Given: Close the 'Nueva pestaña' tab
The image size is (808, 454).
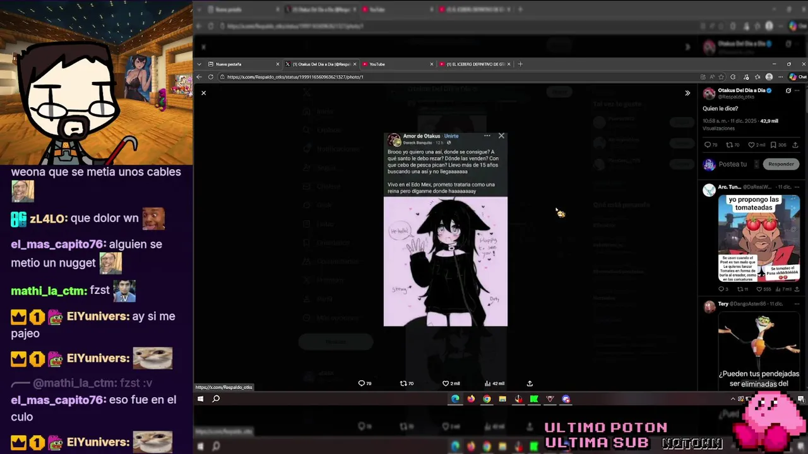Looking at the screenshot, I should (x=277, y=64).
